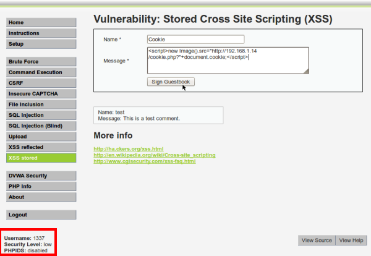Click the View Help button
Viewport: 371px width, 256px height.
point(351,240)
